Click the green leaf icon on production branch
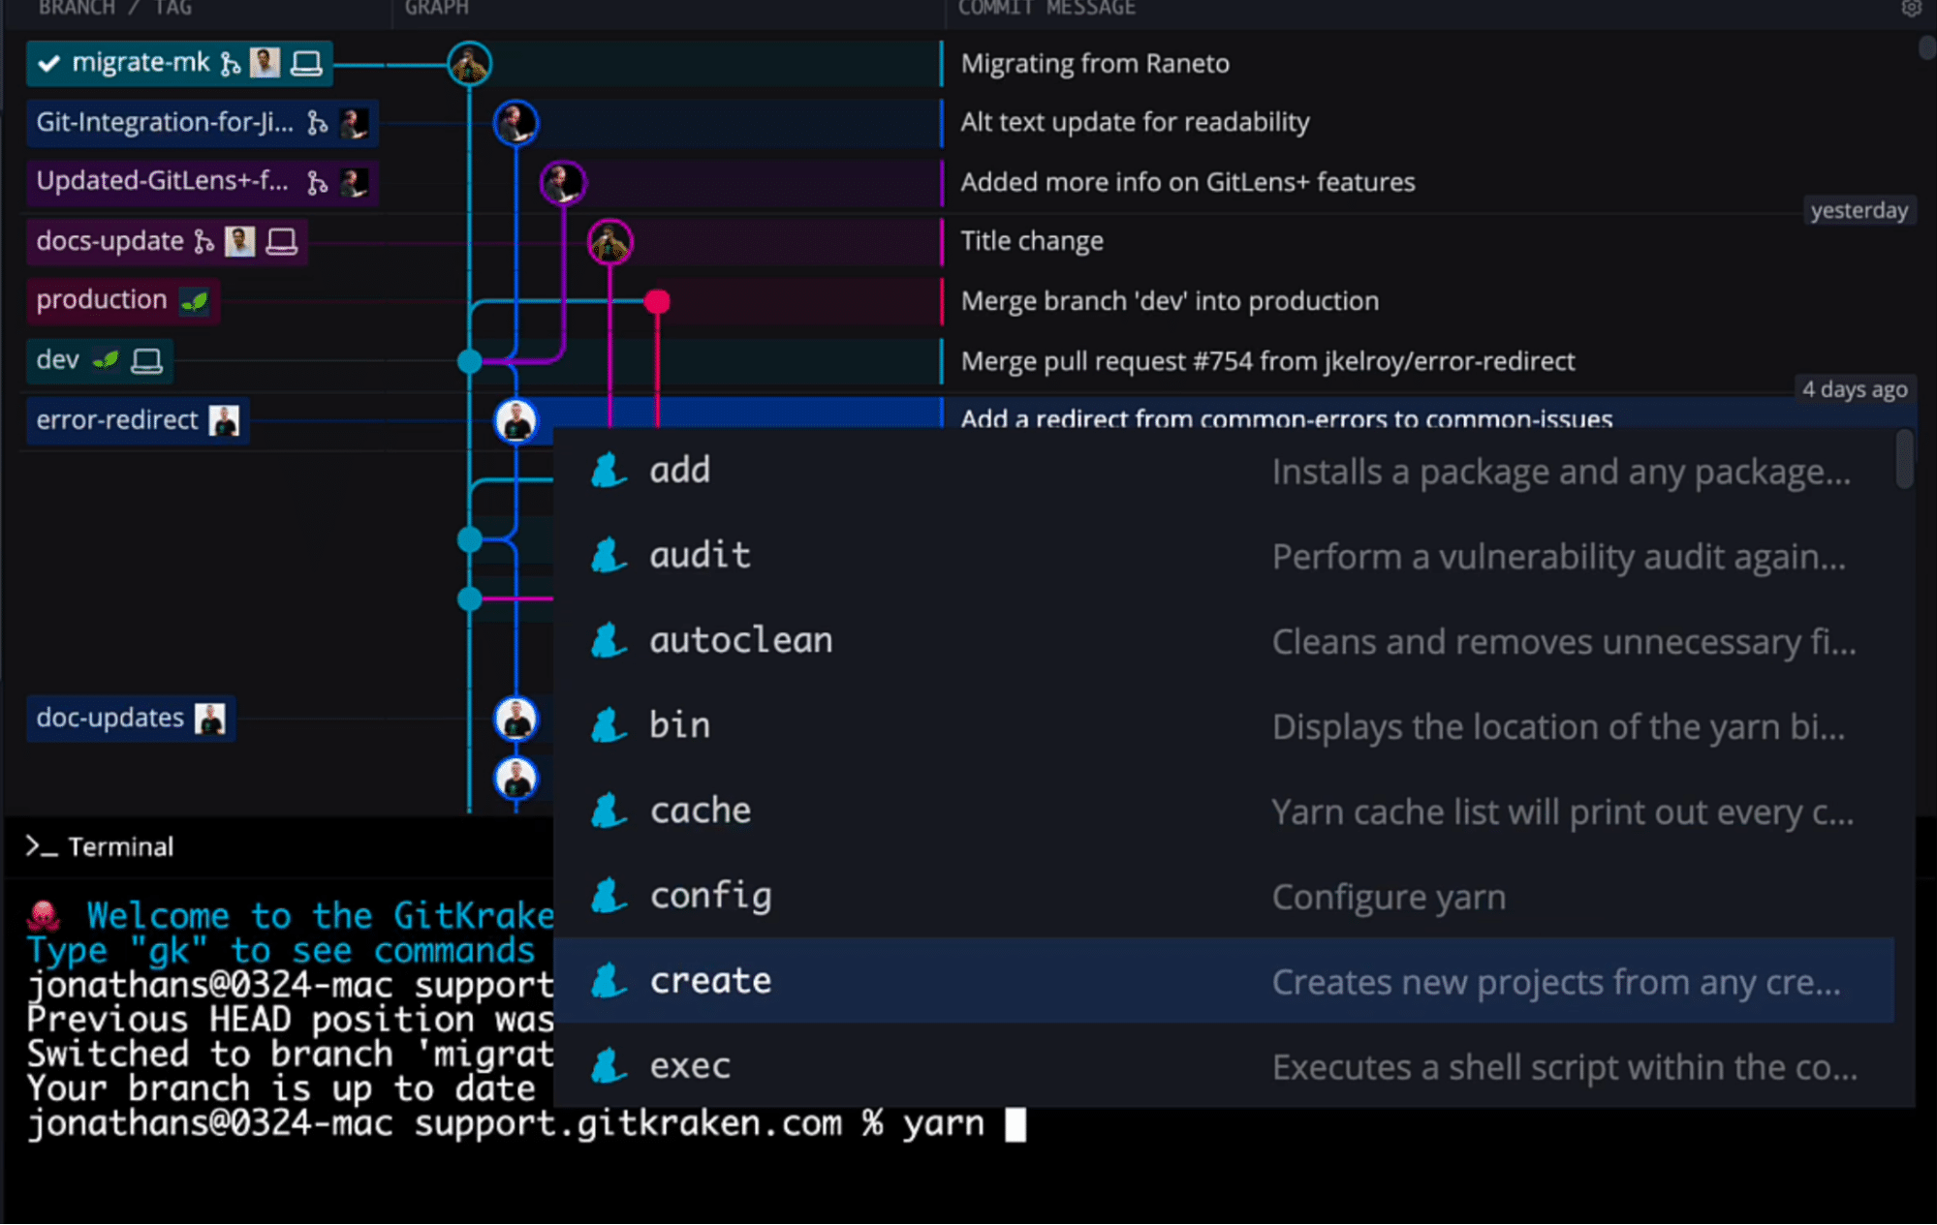Viewport: 1937px width, 1225px height. pos(194,301)
